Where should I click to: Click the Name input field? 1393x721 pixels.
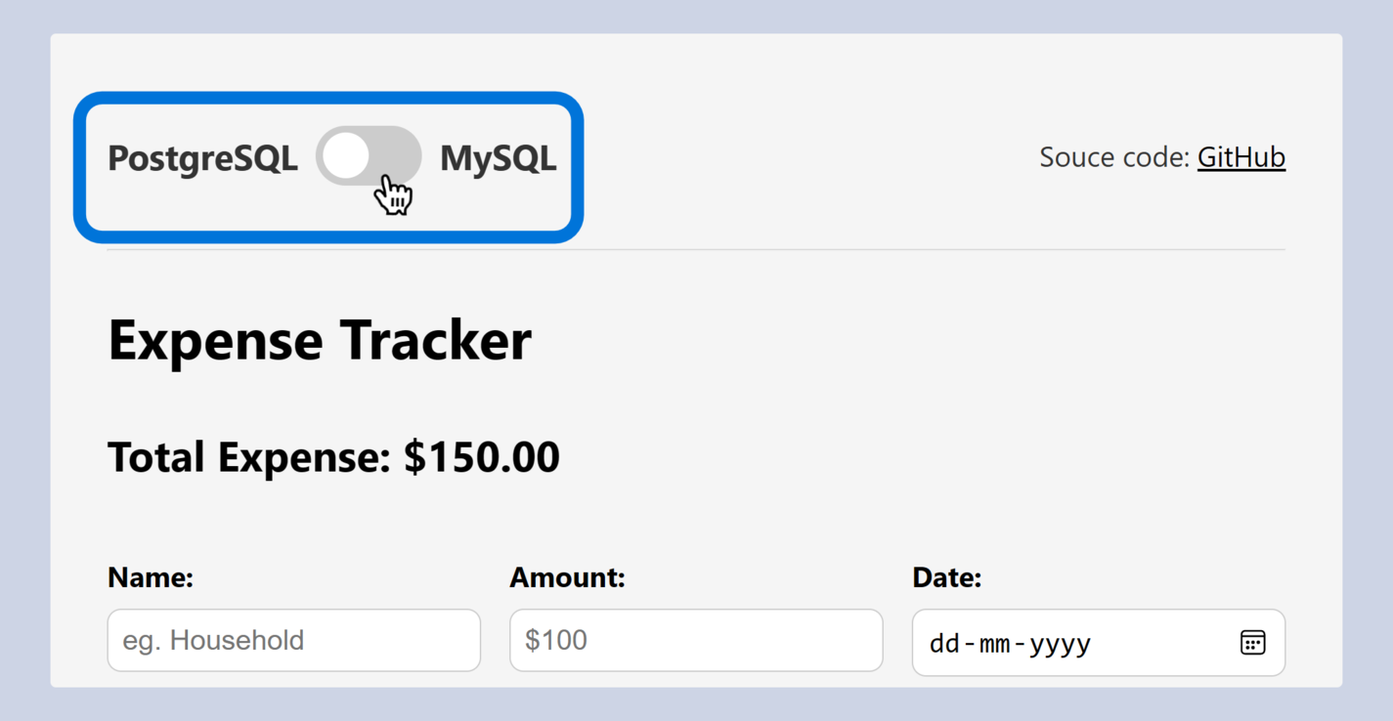[x=293, y=641]
